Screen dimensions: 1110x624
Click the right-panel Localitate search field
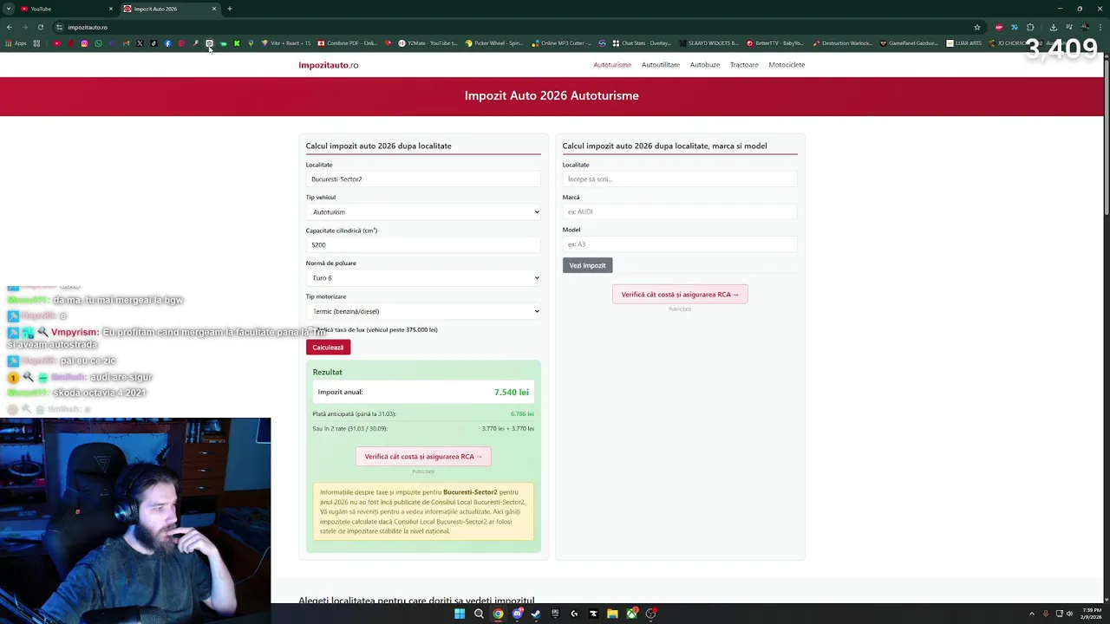[x=680, y=179]
